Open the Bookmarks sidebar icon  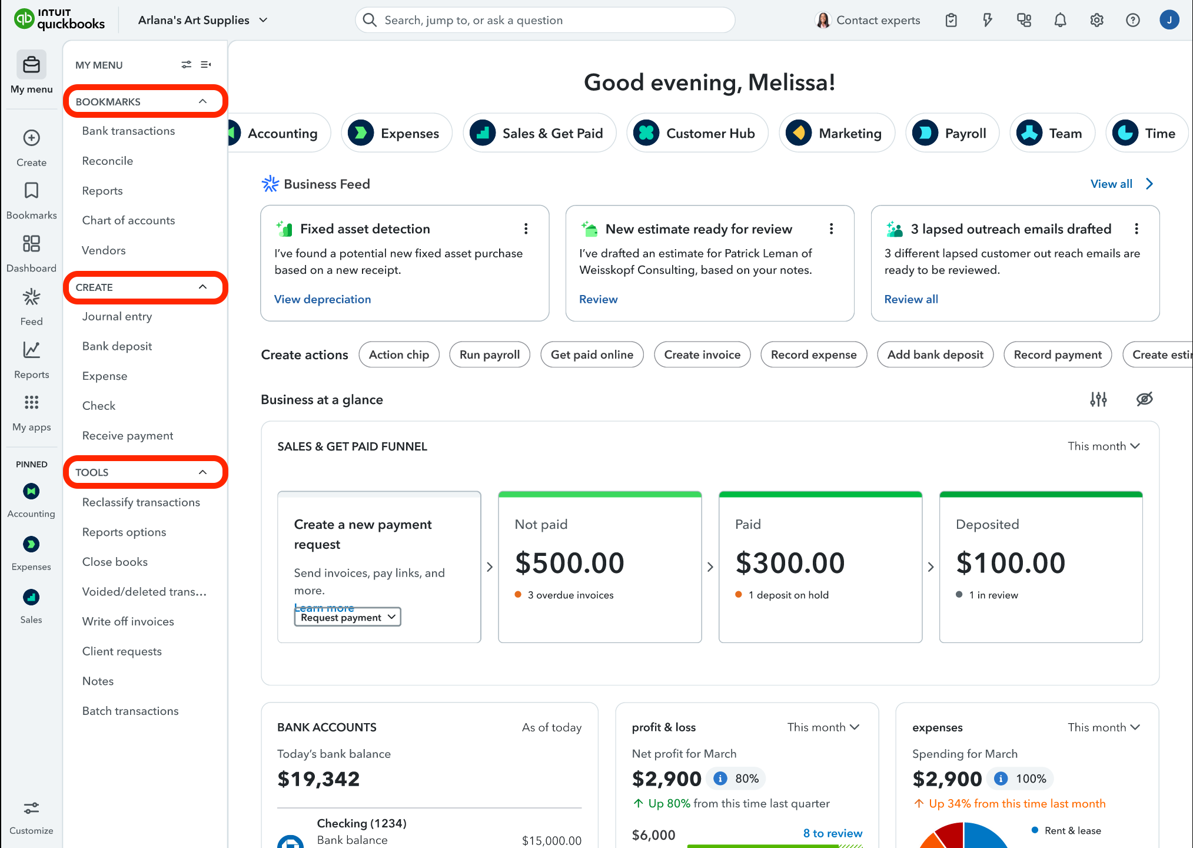tap(31, 191)
